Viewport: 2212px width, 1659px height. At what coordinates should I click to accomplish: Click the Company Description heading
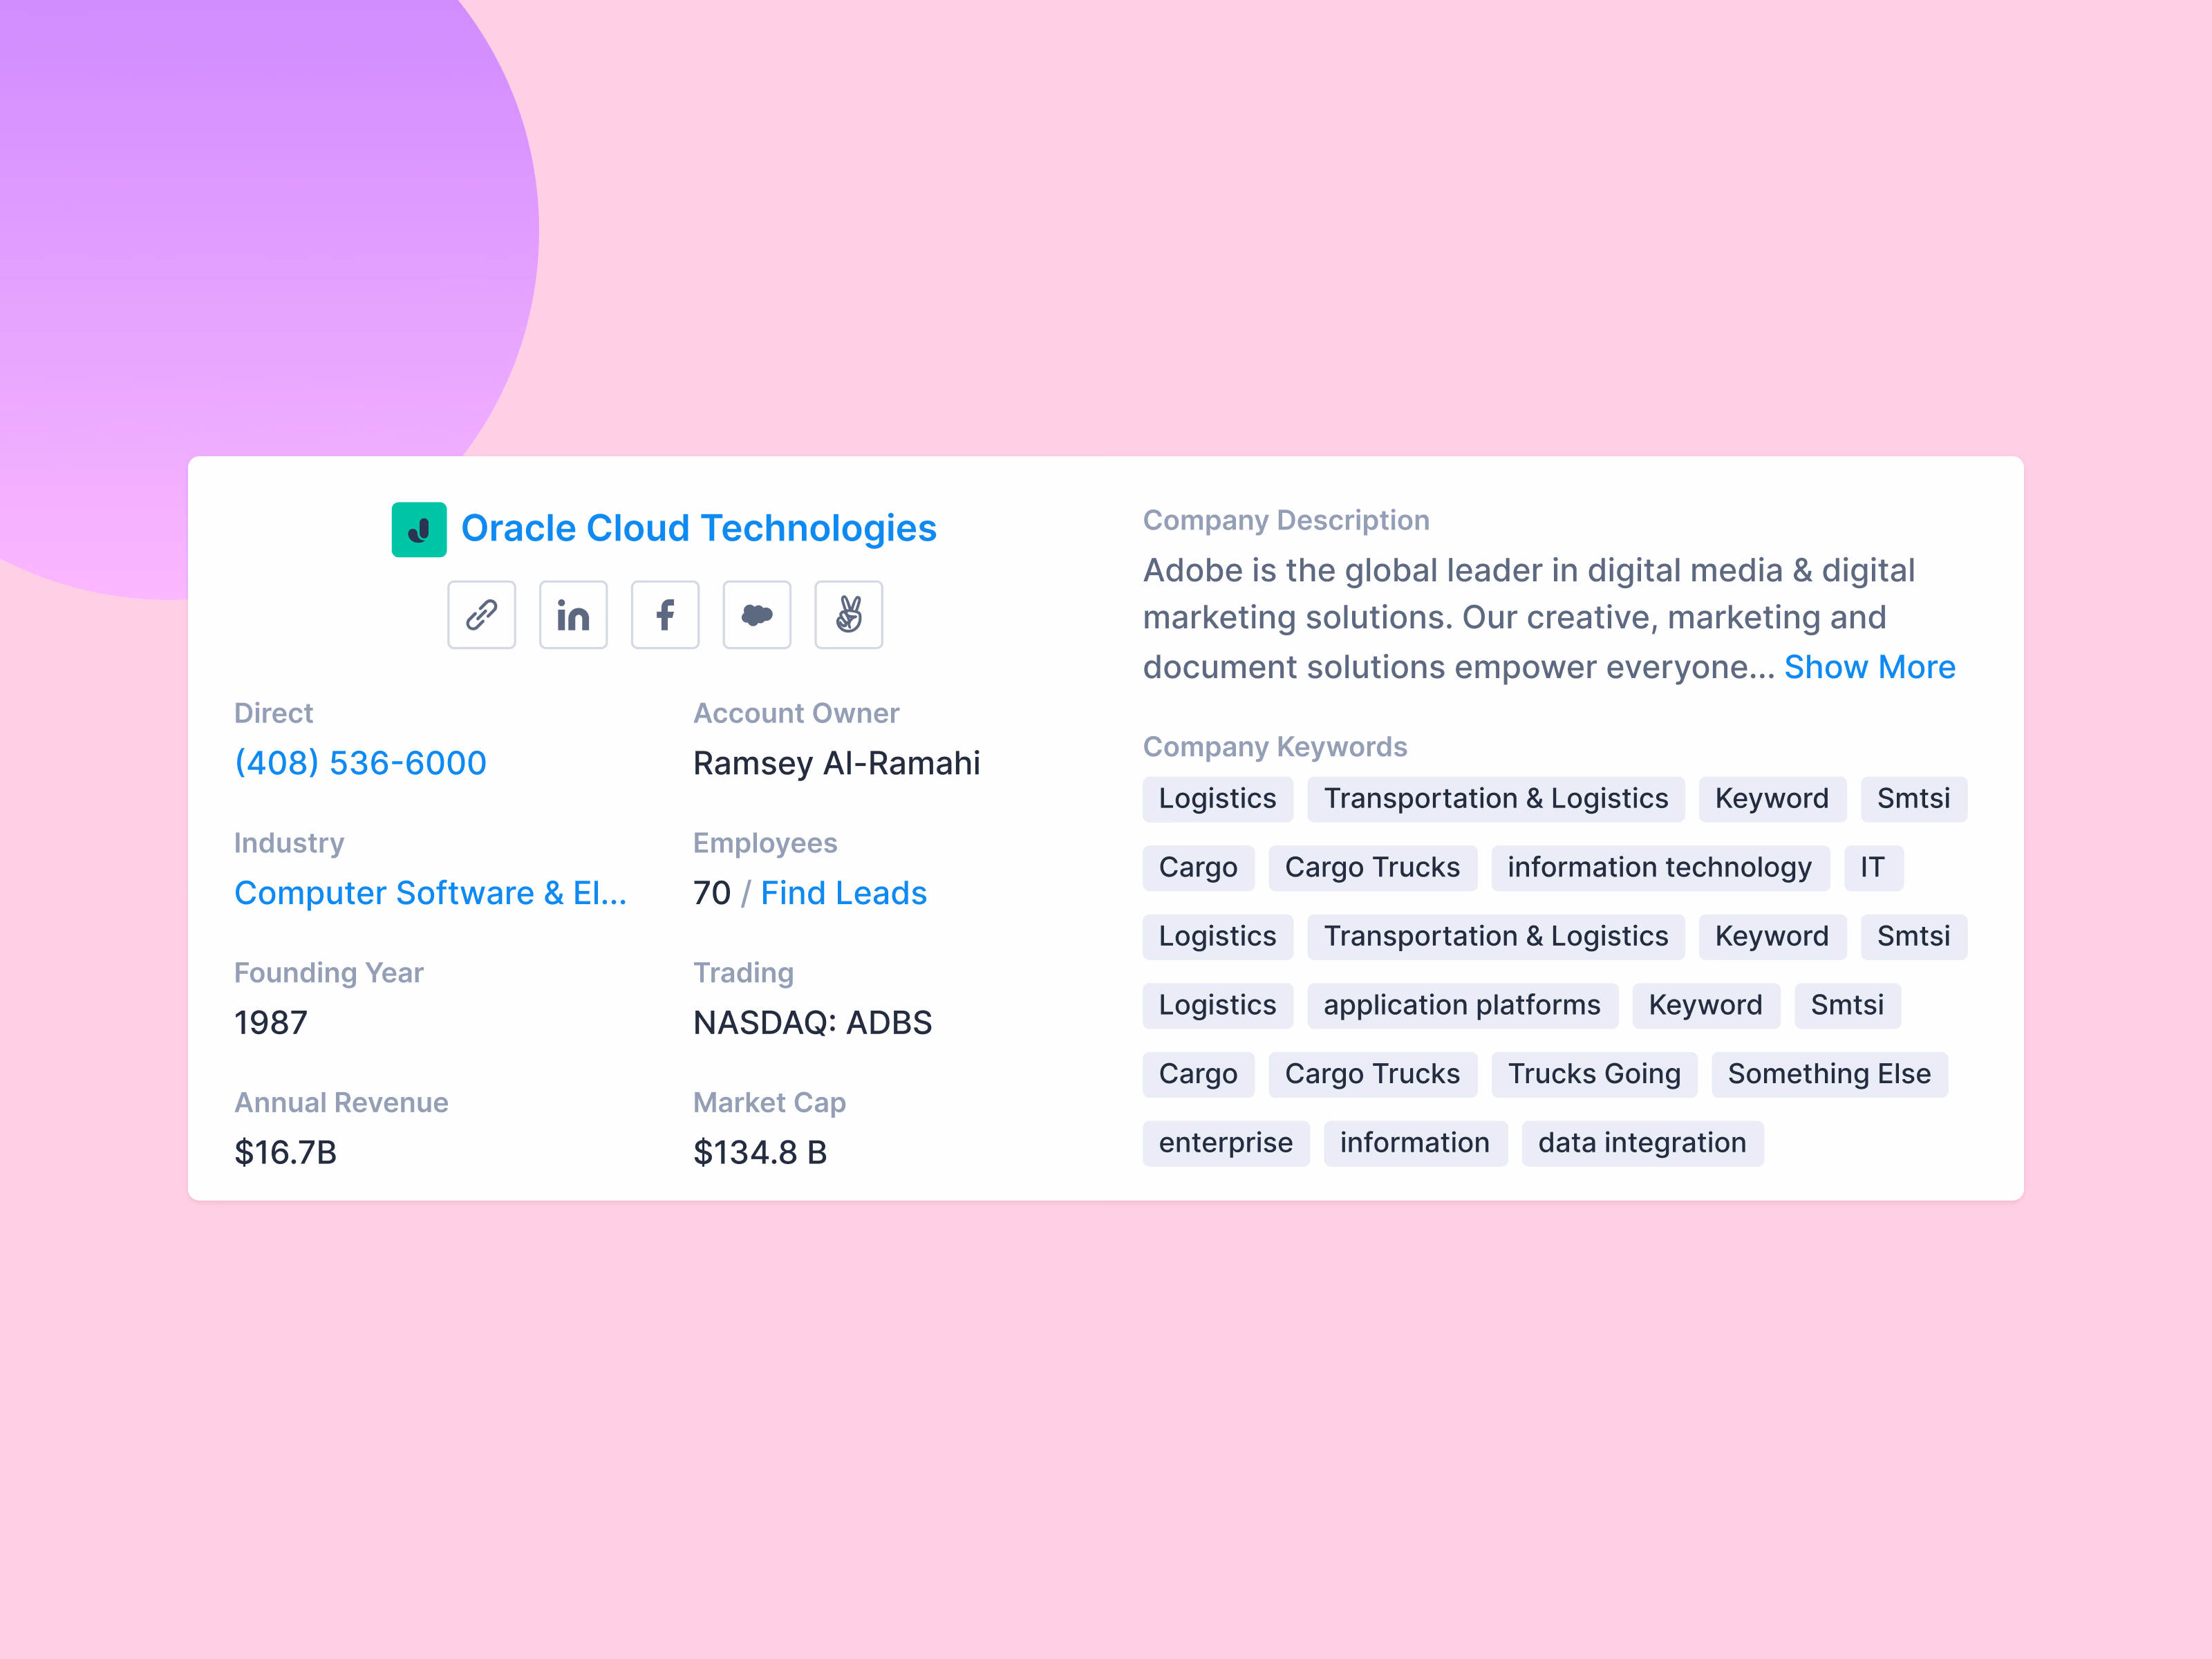tap(1286, 520)
